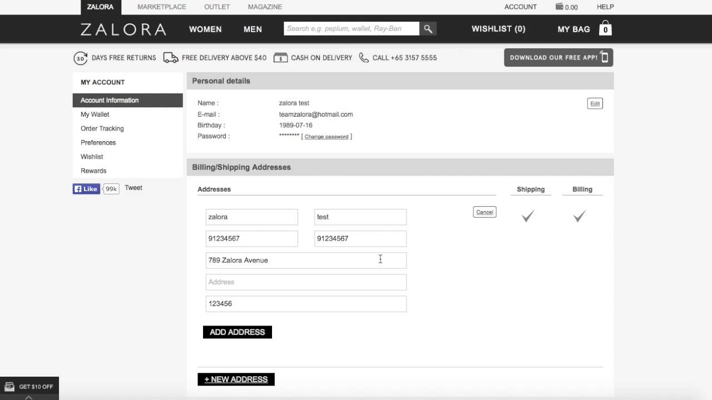Screen dimensions: 712x400
Task: Click the teamzalora@hotmail.com email text
Action: pyautogui.click(x=316, y=114)
